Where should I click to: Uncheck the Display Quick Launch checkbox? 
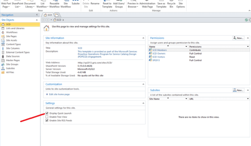47,113
